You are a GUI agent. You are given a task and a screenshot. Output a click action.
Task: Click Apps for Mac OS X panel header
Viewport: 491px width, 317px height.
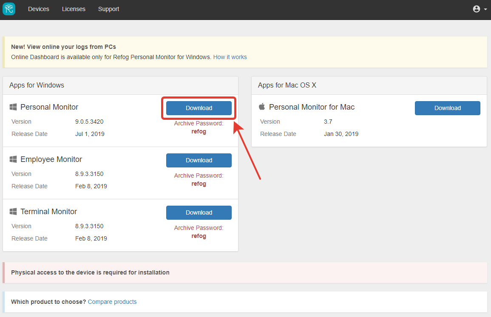369,85
